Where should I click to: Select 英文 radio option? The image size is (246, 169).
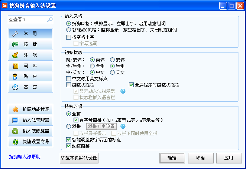click(x=112, y=72)
